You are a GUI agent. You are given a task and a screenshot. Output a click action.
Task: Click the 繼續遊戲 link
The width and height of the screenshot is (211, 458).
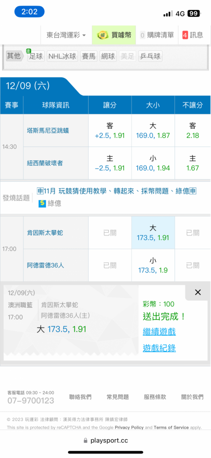click(159, 332)
